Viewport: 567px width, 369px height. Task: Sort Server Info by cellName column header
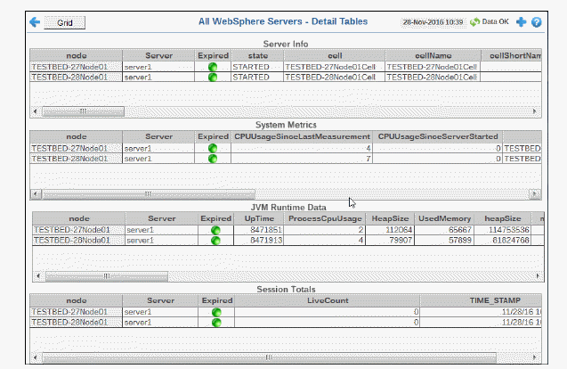[x=433, y=55]
